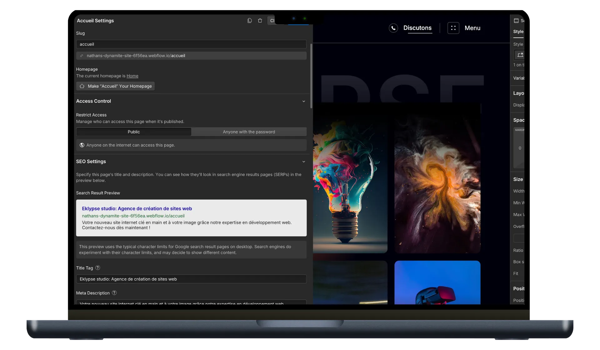This screenshot has width=600, height=350.
Task: Click globe icon next to public access note
Action: coord(82,145)
